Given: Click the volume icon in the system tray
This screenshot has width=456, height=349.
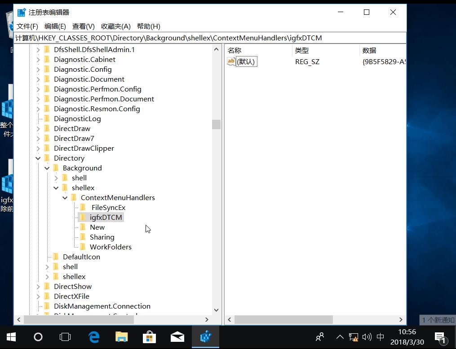Looking at the screenshot, I should pyautogui.click(x=366, y=337).
